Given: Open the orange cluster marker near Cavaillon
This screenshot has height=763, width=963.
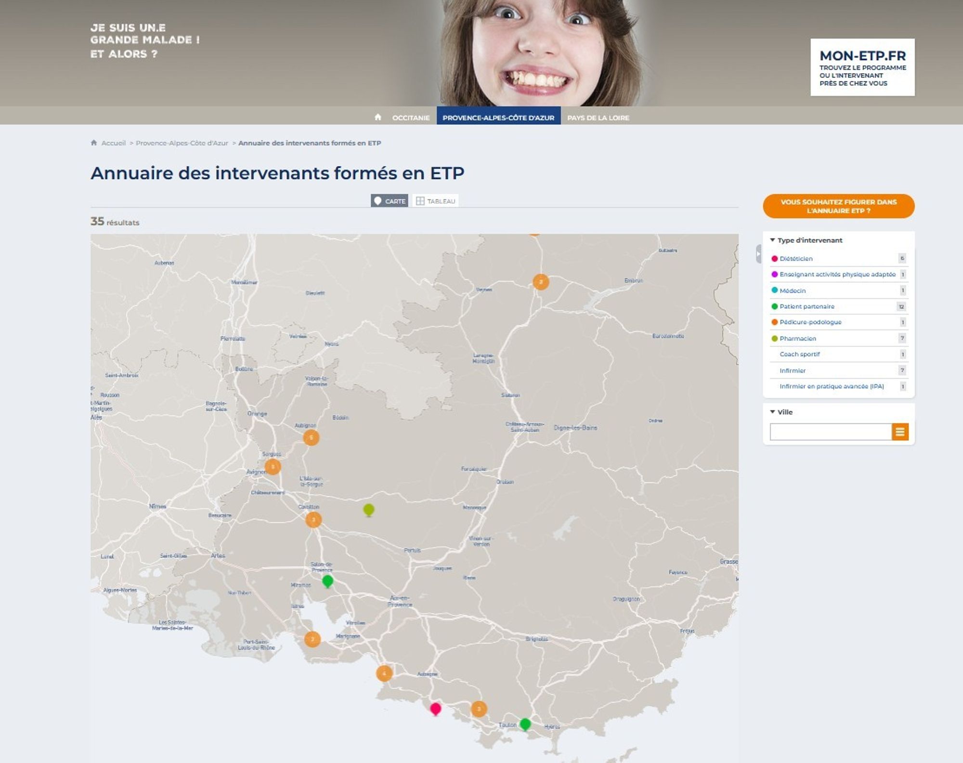Looking at the screenshot, I should pos(313,520).
